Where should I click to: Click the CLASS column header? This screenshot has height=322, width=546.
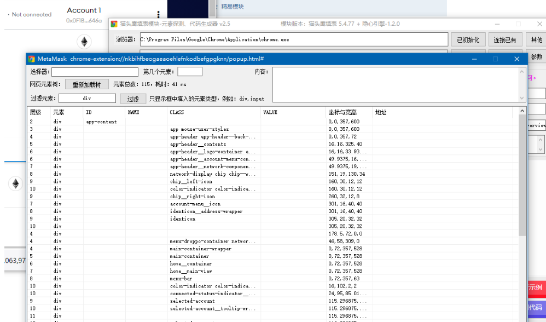(214, 112)
